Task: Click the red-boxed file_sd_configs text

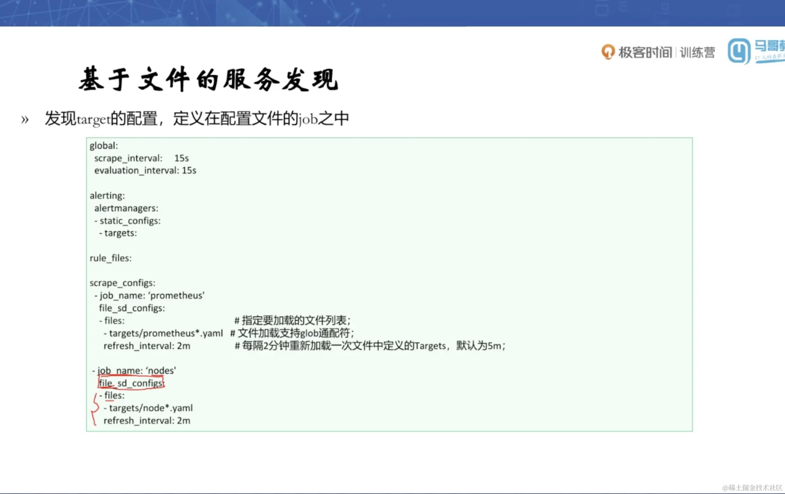Action: click(x=131, y=383)
